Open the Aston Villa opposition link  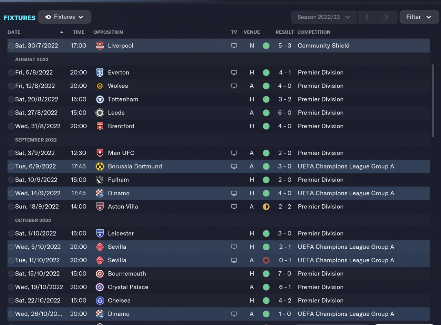pos(123,207)
